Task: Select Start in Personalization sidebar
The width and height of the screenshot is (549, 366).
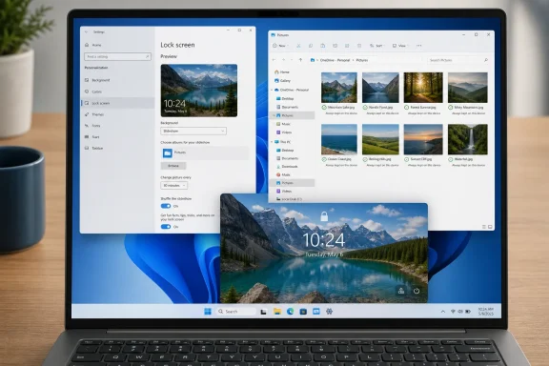Action: [x=92, y=137]
